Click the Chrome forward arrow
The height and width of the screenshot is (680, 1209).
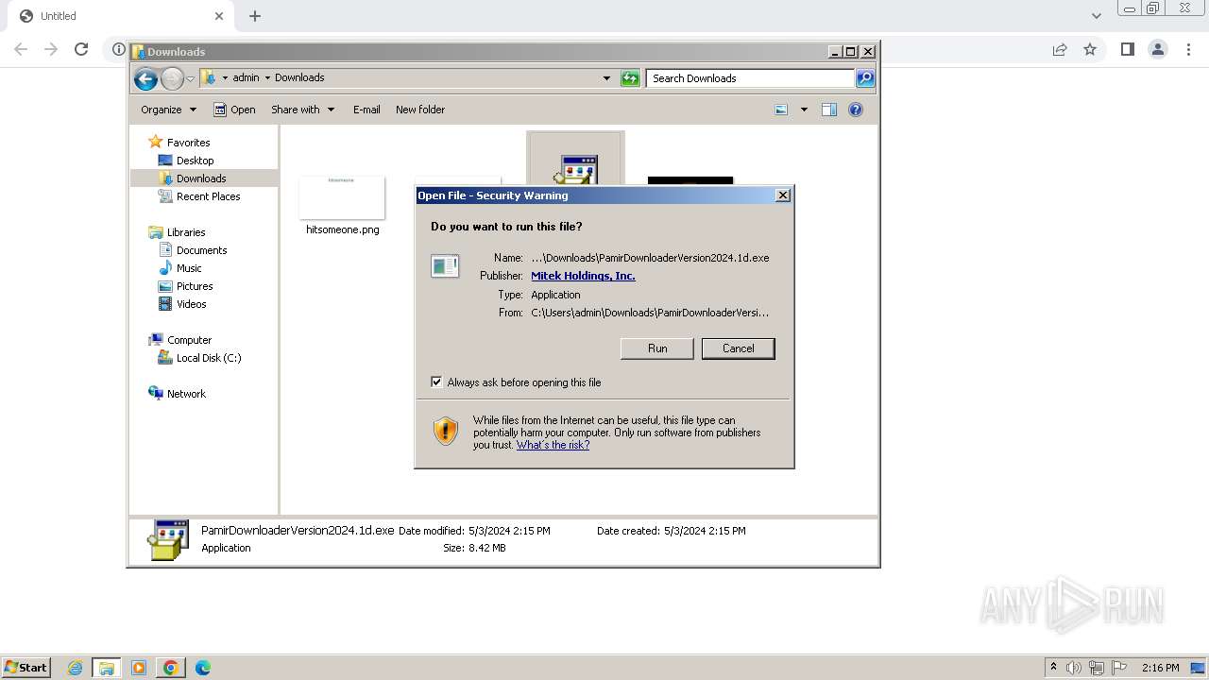[x=51, y=49]
